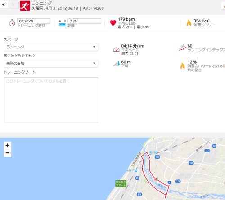The width and height of the screenshot is (225, 200).
Task: Click the green smart interchange sign on map
Action: point(121,183)
